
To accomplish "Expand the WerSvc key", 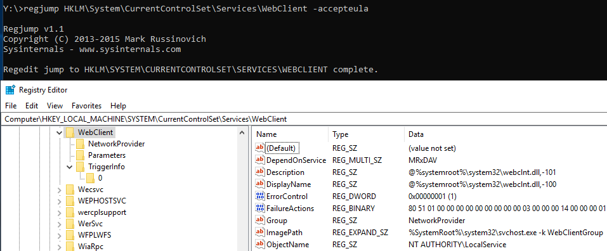I will click(59, 224).
